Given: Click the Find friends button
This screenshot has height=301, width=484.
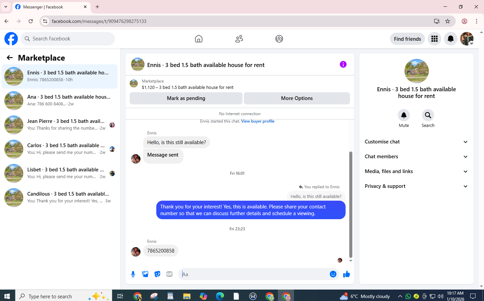Looking at the screenshot, I should (408, 39).
